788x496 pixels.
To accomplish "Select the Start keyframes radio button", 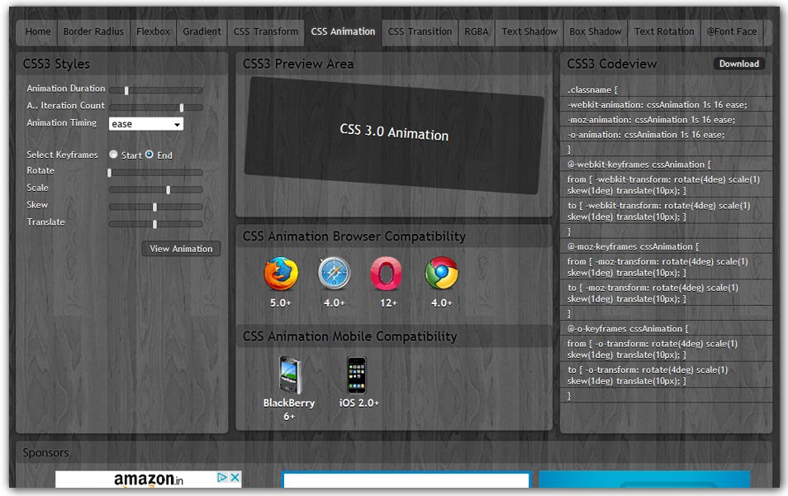I will (113, 154).
